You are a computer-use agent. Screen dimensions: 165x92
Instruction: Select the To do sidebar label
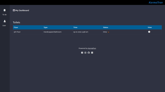pos(5,15)
